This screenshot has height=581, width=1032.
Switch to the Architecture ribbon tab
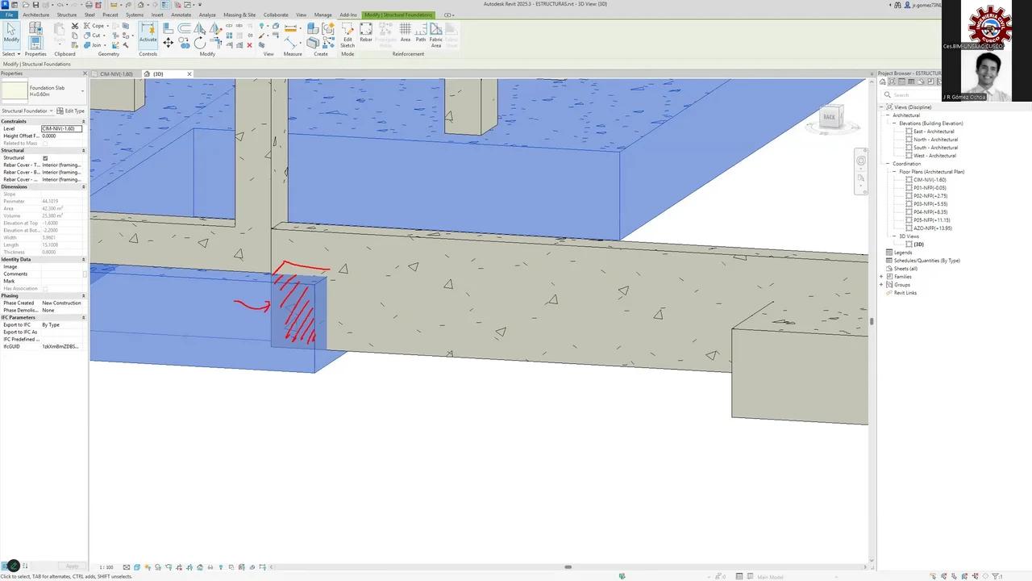[36, 14]
